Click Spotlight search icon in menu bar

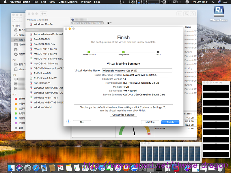[213, 2]
